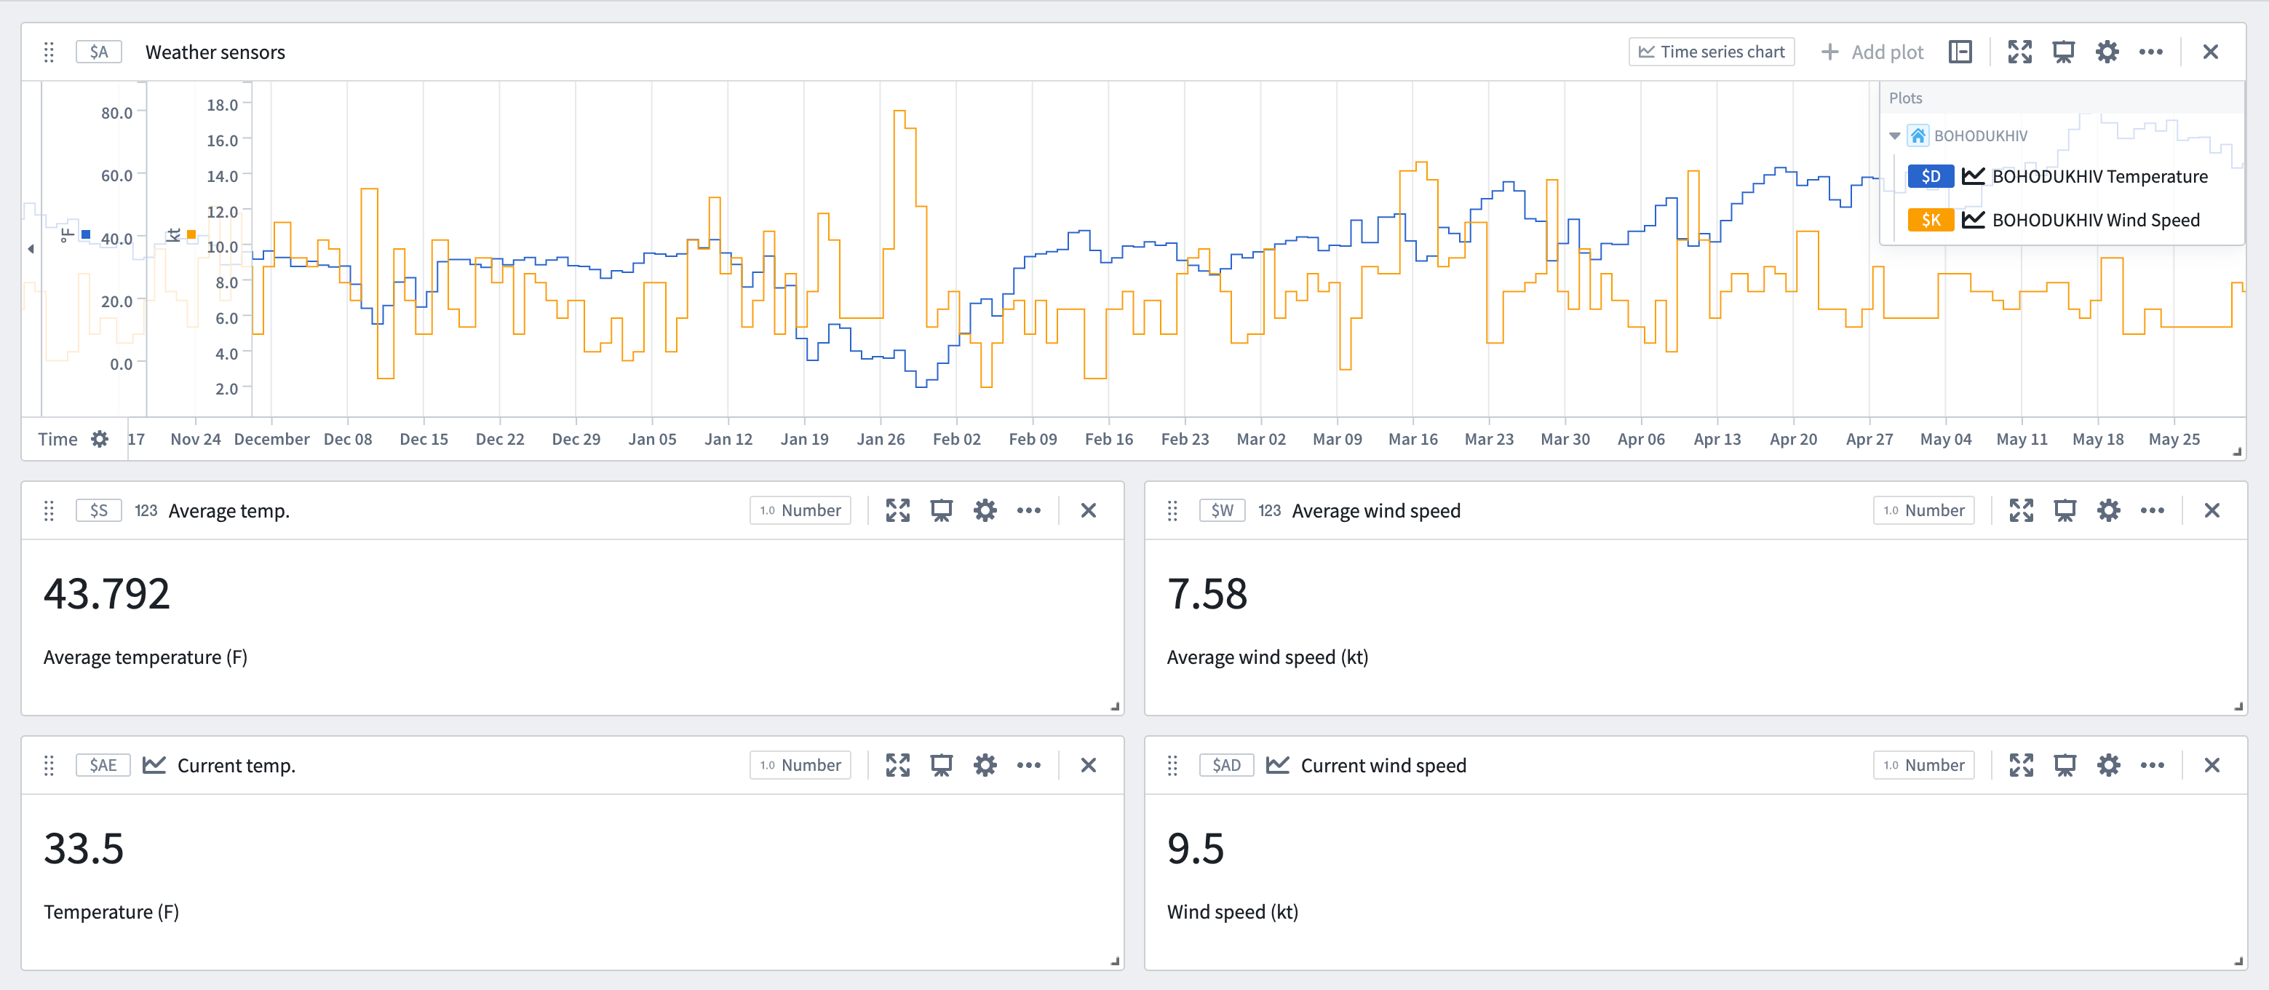Viewport: 2269px width, 990px height.
Task: Toggle the $K Wind Speed plot badge
Action: tap(1930, 220)
